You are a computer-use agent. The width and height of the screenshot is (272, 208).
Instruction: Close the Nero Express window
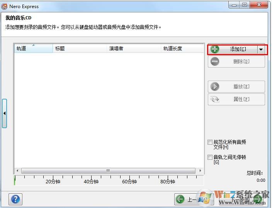tap(259, 5)
